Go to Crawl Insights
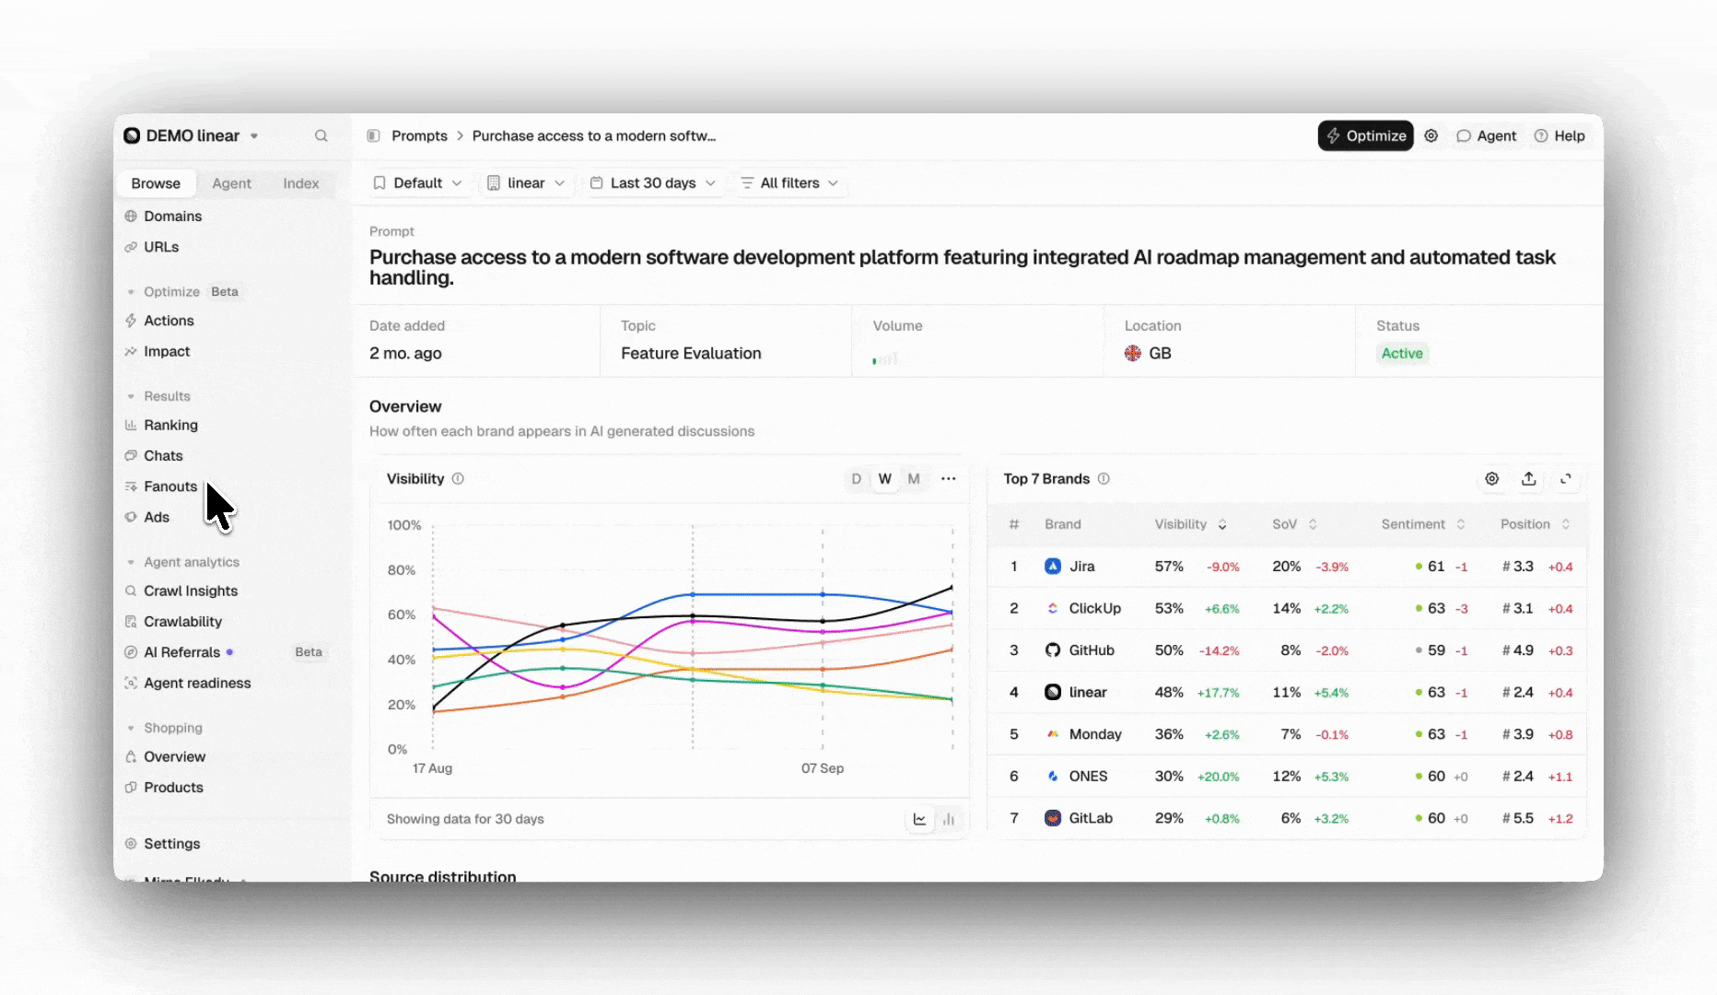Image resolution: width=1717 pixels, height=995 pixels. click(x=191, y=591)
